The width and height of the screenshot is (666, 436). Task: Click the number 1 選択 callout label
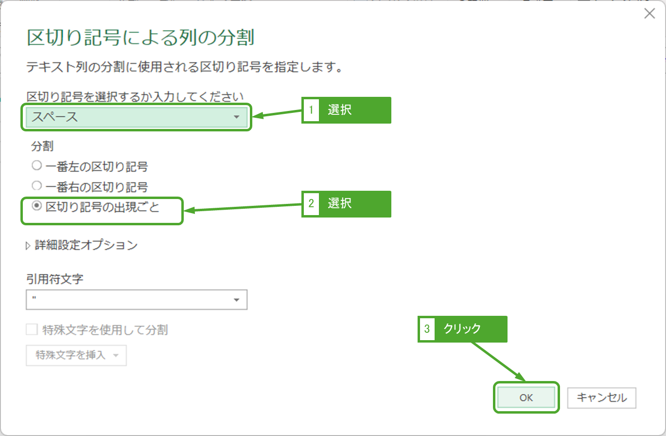(346, 110)
